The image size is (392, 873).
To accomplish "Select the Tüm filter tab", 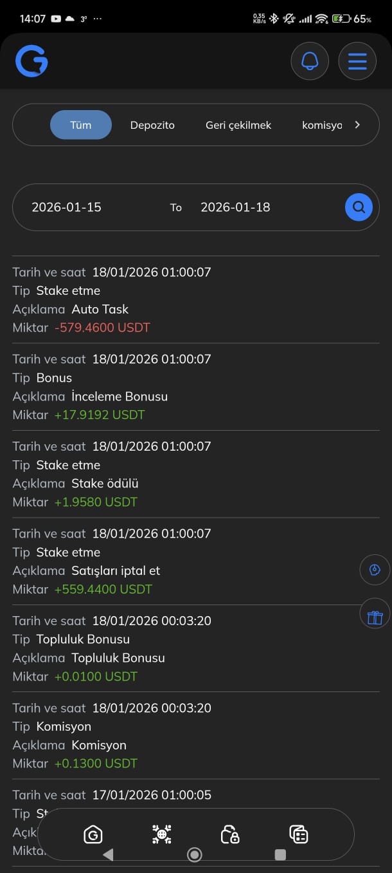I will coord(81,125).
